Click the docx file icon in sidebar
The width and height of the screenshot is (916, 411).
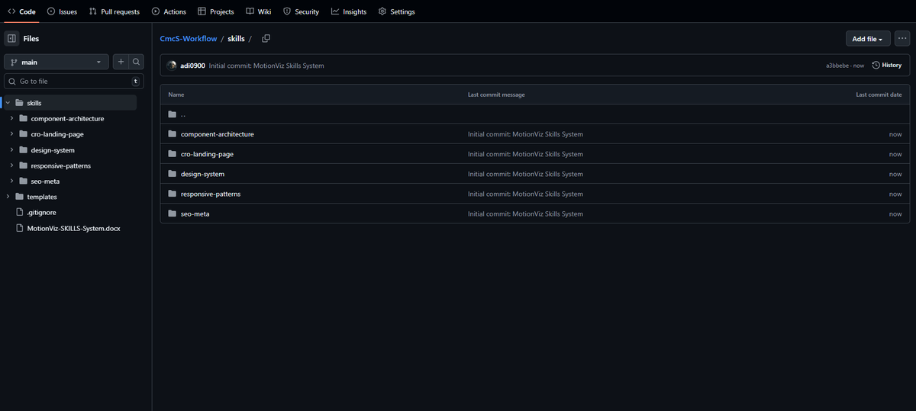coord(20,228)
